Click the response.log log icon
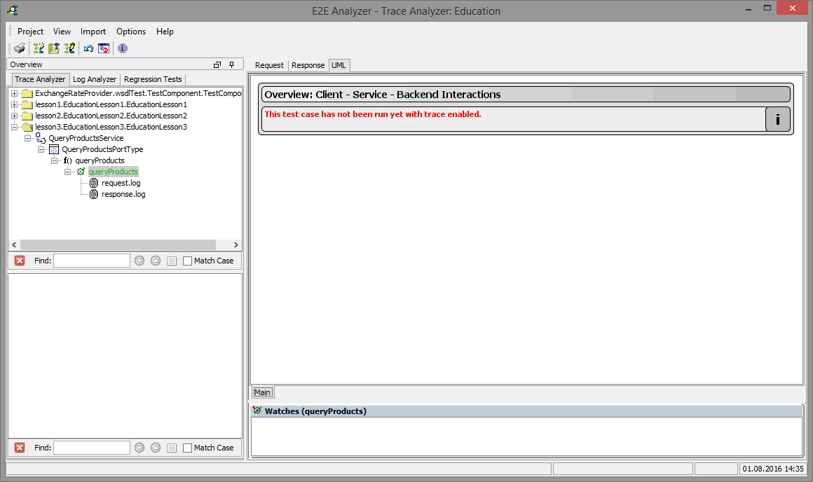Image resolution: width=813 pixels, height=482 pixels. pyautogui.click(x=93, y=194)
